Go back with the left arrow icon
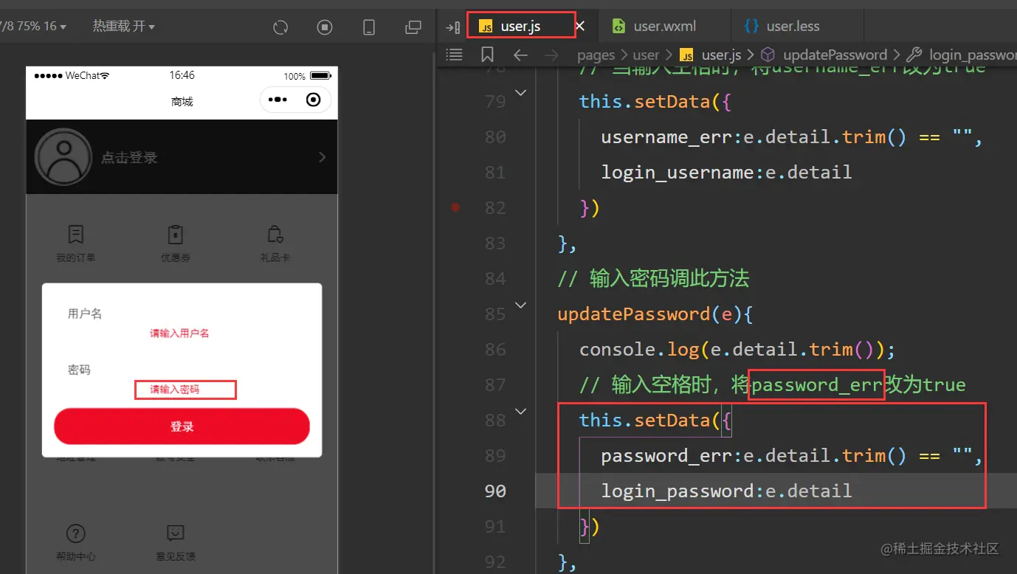The image size is (1017, 574). click(520, 55)
